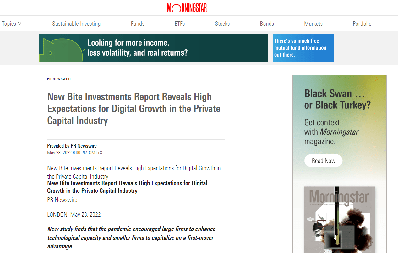Open the ETFs section

pyautogui.click(x=180, y=24)
